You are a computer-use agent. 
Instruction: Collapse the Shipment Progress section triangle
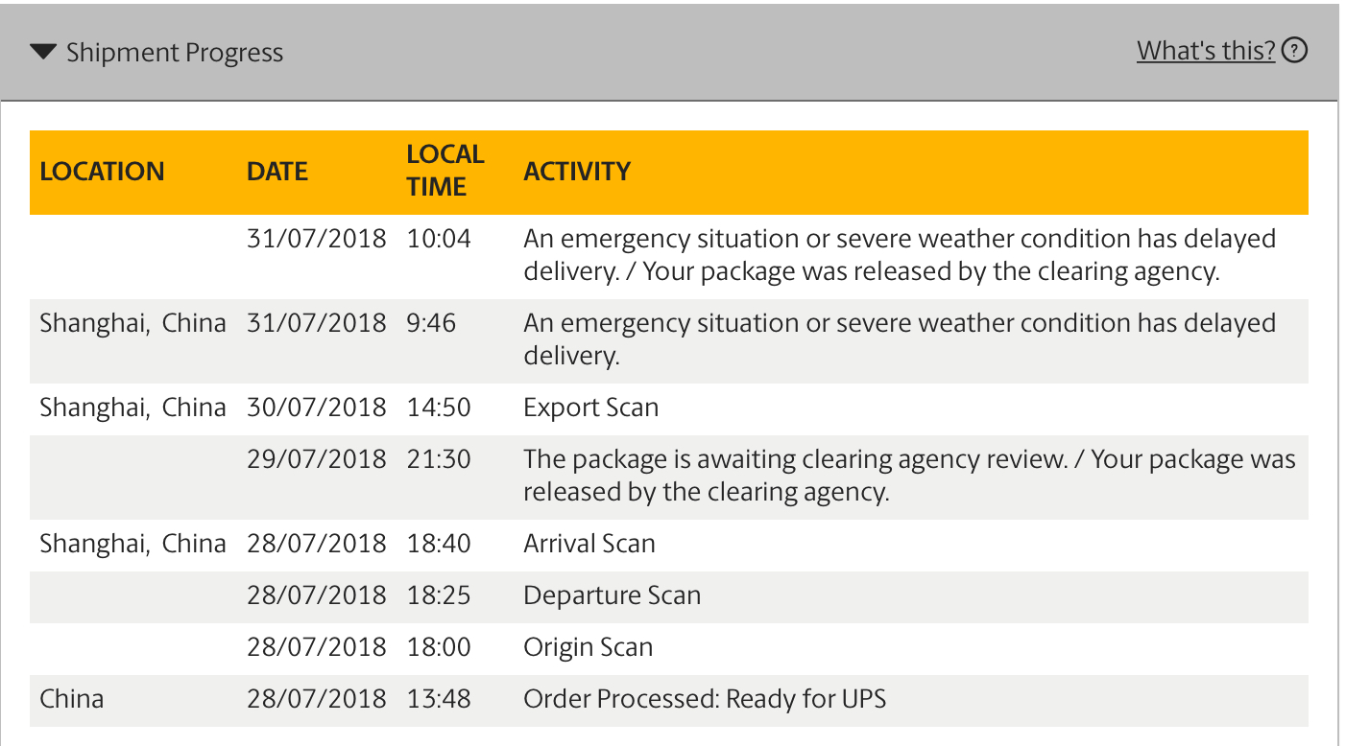43,52
